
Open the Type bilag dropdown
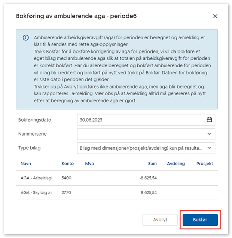(146, 148)
